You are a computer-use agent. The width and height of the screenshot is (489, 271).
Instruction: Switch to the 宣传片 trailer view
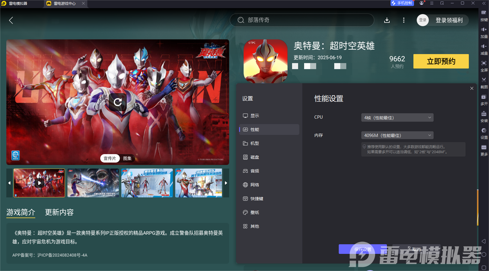click(x=110, y=158)
